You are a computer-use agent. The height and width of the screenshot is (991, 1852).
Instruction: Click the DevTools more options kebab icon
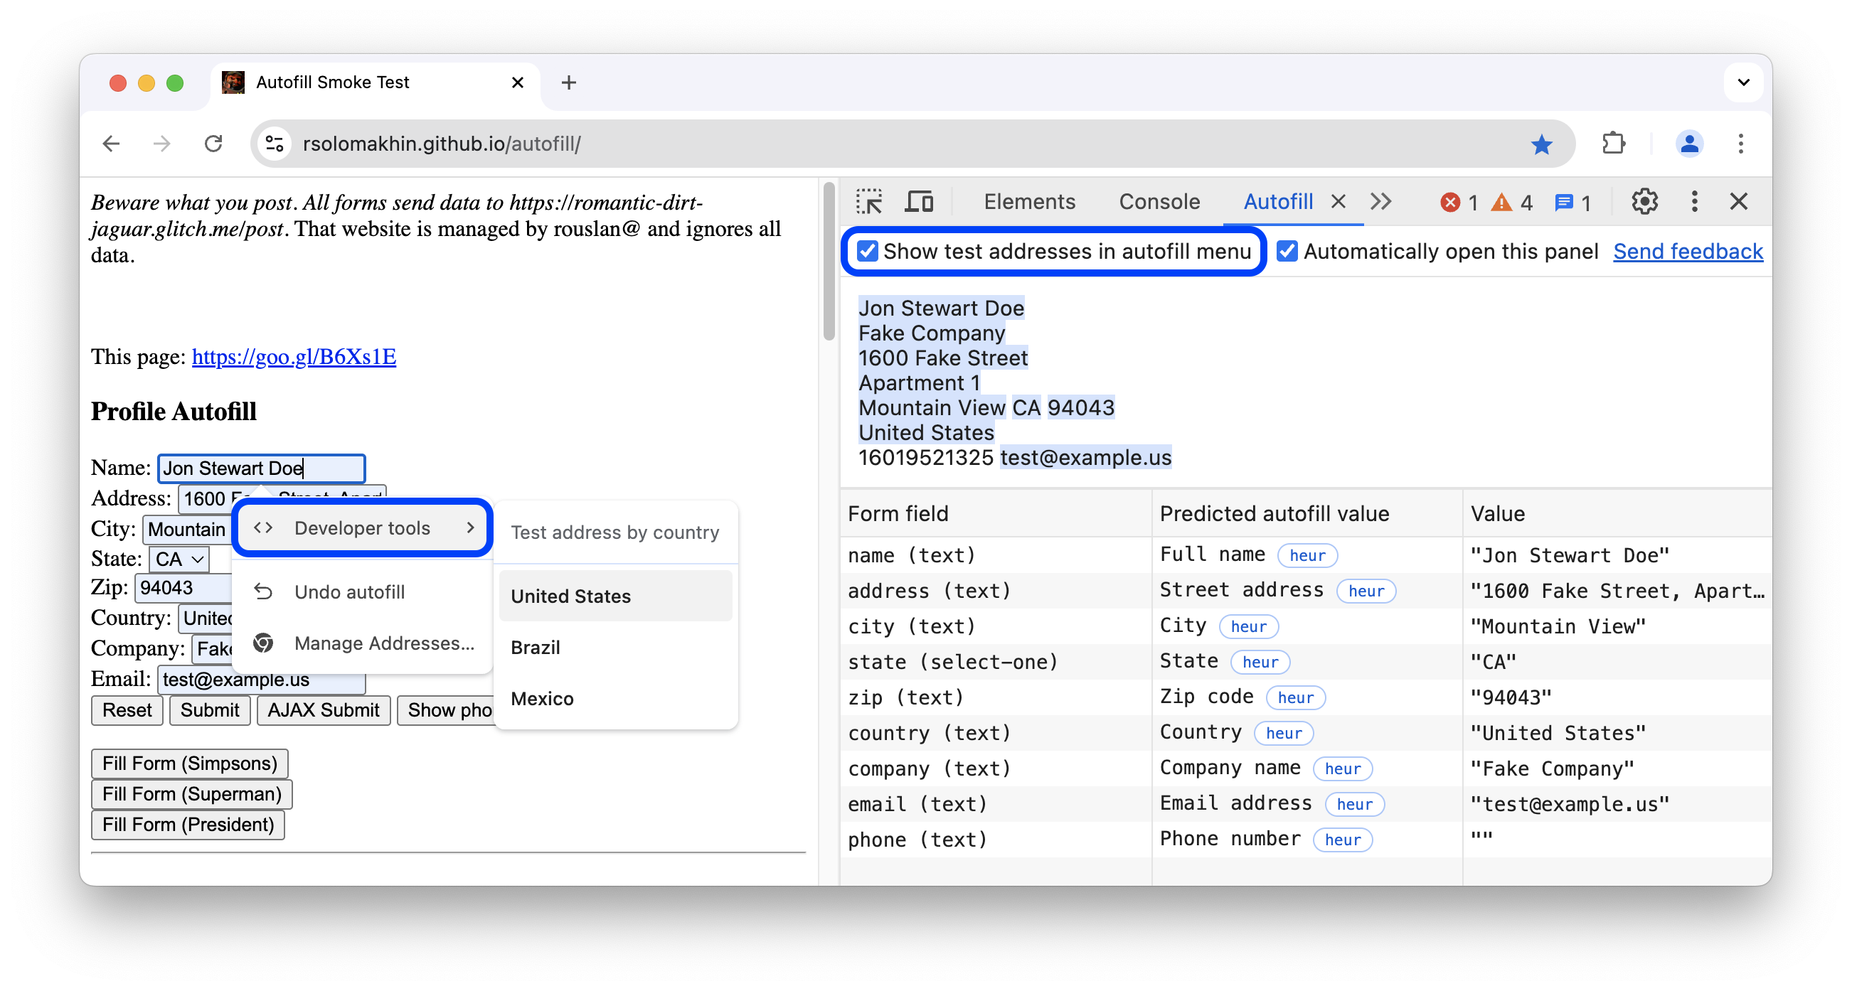(x=1693, y=201)
